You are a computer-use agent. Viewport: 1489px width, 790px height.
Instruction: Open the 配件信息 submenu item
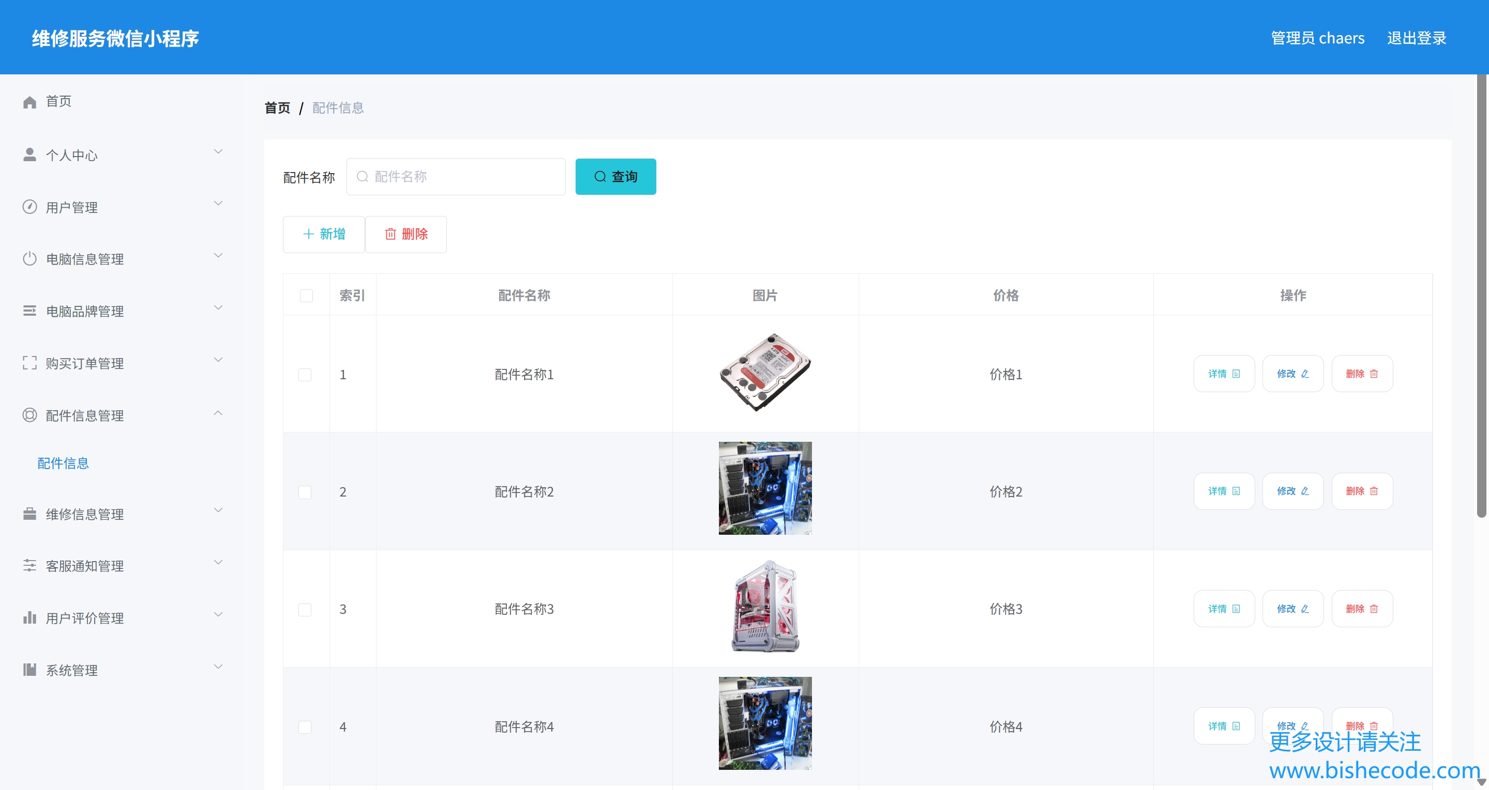pyautogui.click(x=63, y=463)
